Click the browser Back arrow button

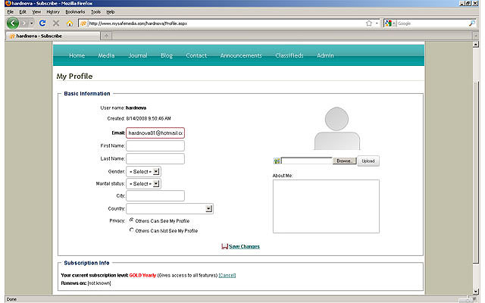click(13, 23)
